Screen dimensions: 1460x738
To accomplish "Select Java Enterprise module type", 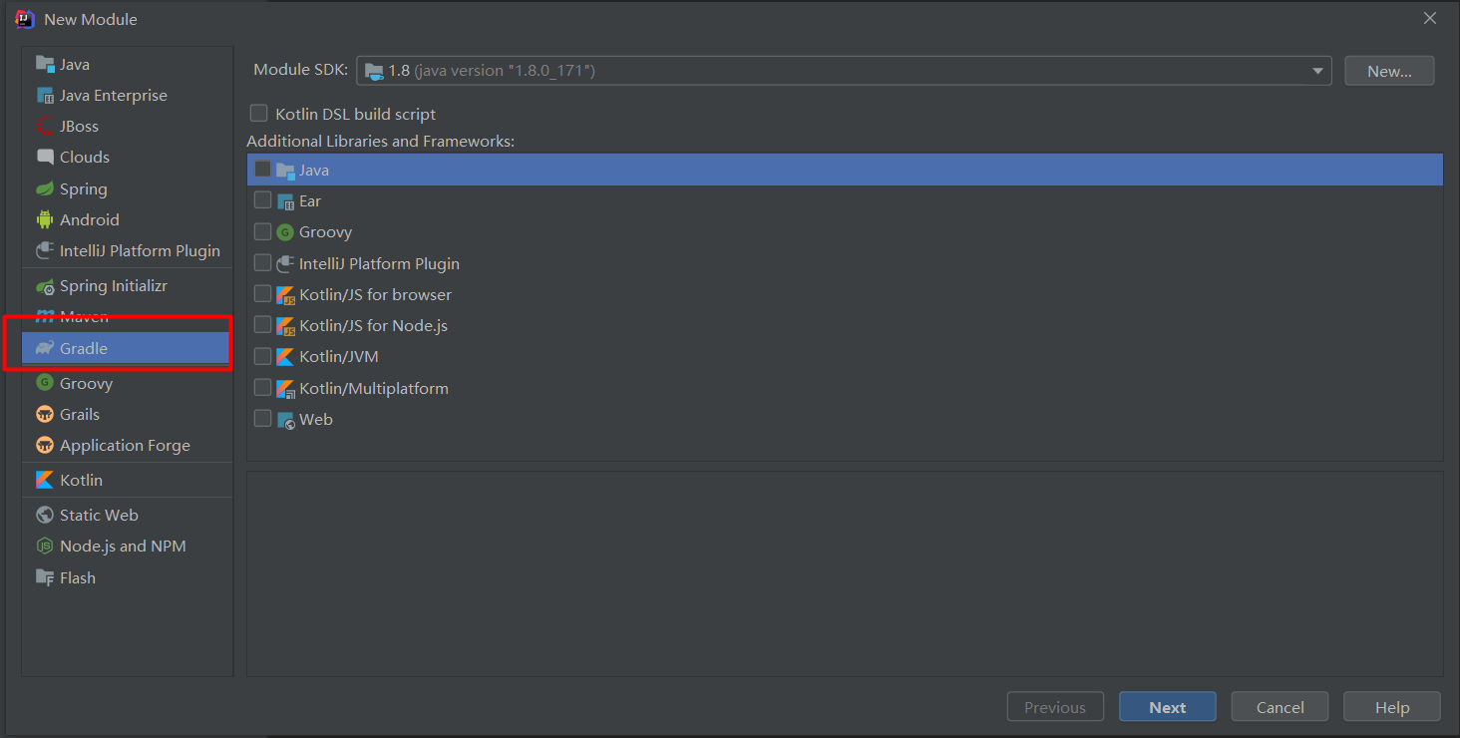I will (x=113, y=95).
